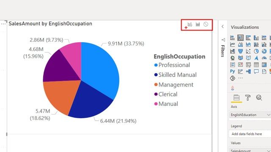Click the 6.44M (21.94%) data label

coord(119,121)
